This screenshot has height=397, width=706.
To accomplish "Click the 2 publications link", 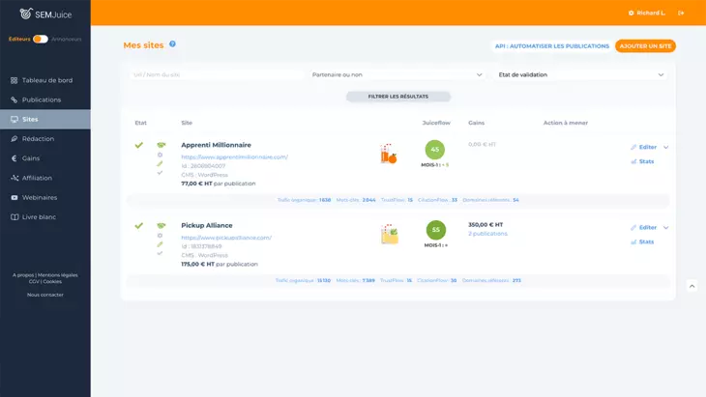I will (487, 234).
